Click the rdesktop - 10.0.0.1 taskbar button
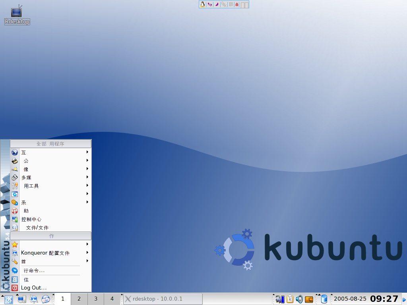Image resolution: width=407 pixels, height=305 pixels. pyautogui.click(x=163, y=299)
